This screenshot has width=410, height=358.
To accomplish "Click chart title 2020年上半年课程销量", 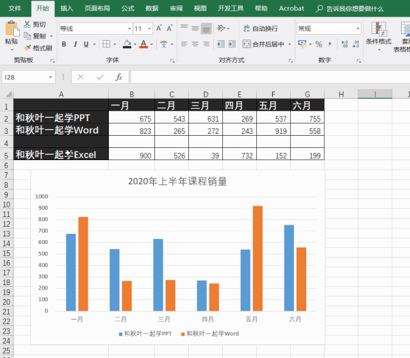I will [x=177, y=181].
